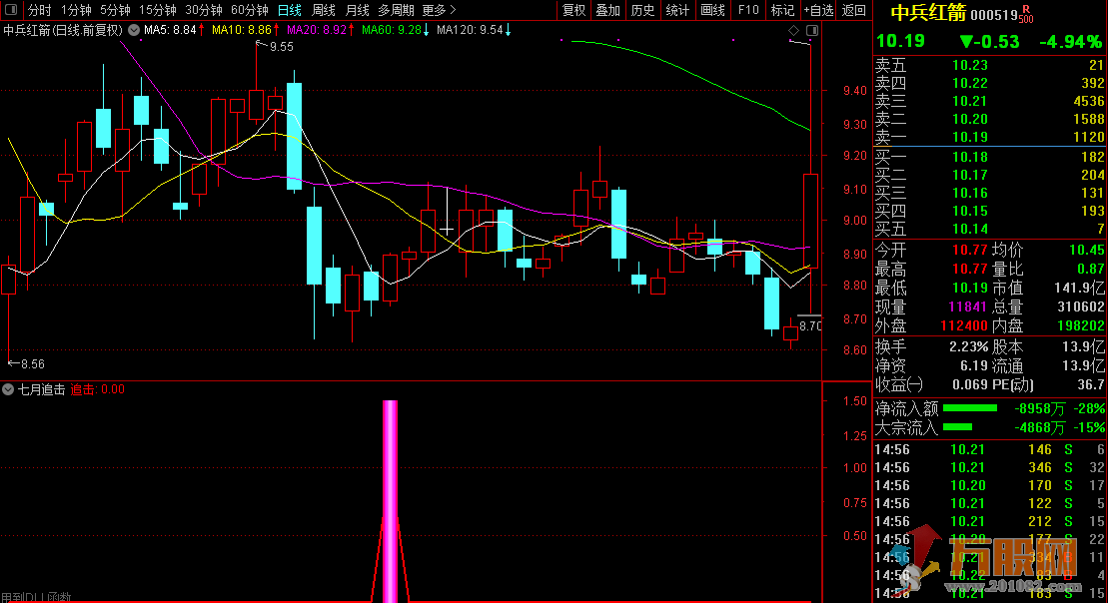Select the 买三 bid row at 10.16
Viewport: 1108px width, 603px height.
(989, 193)
